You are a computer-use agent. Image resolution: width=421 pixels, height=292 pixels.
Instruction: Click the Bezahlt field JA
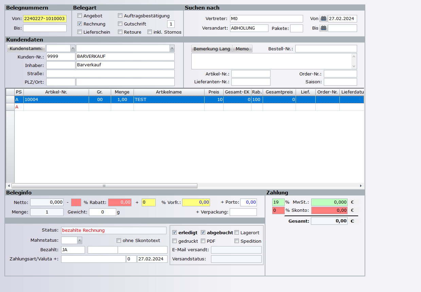tap(73, 250)
